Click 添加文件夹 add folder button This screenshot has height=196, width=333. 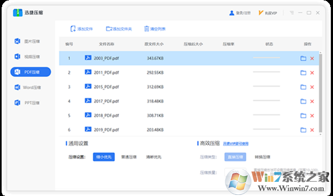(x=118, y=29)
